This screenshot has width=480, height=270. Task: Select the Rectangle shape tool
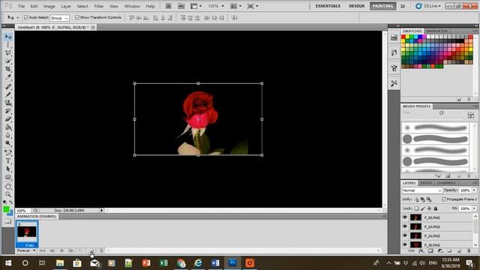point(8,177)
